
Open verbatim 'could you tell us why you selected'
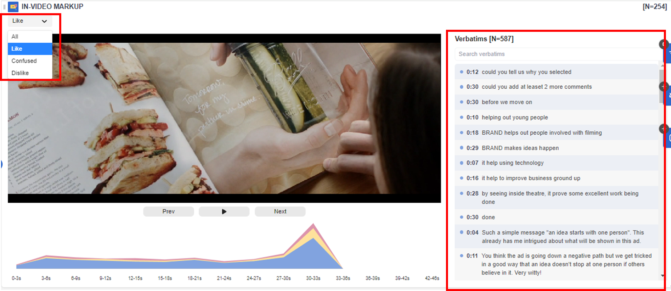point(557,72)
